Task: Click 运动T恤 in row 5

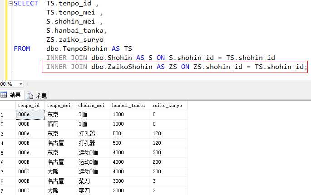Action: click(x=93, y=152)
